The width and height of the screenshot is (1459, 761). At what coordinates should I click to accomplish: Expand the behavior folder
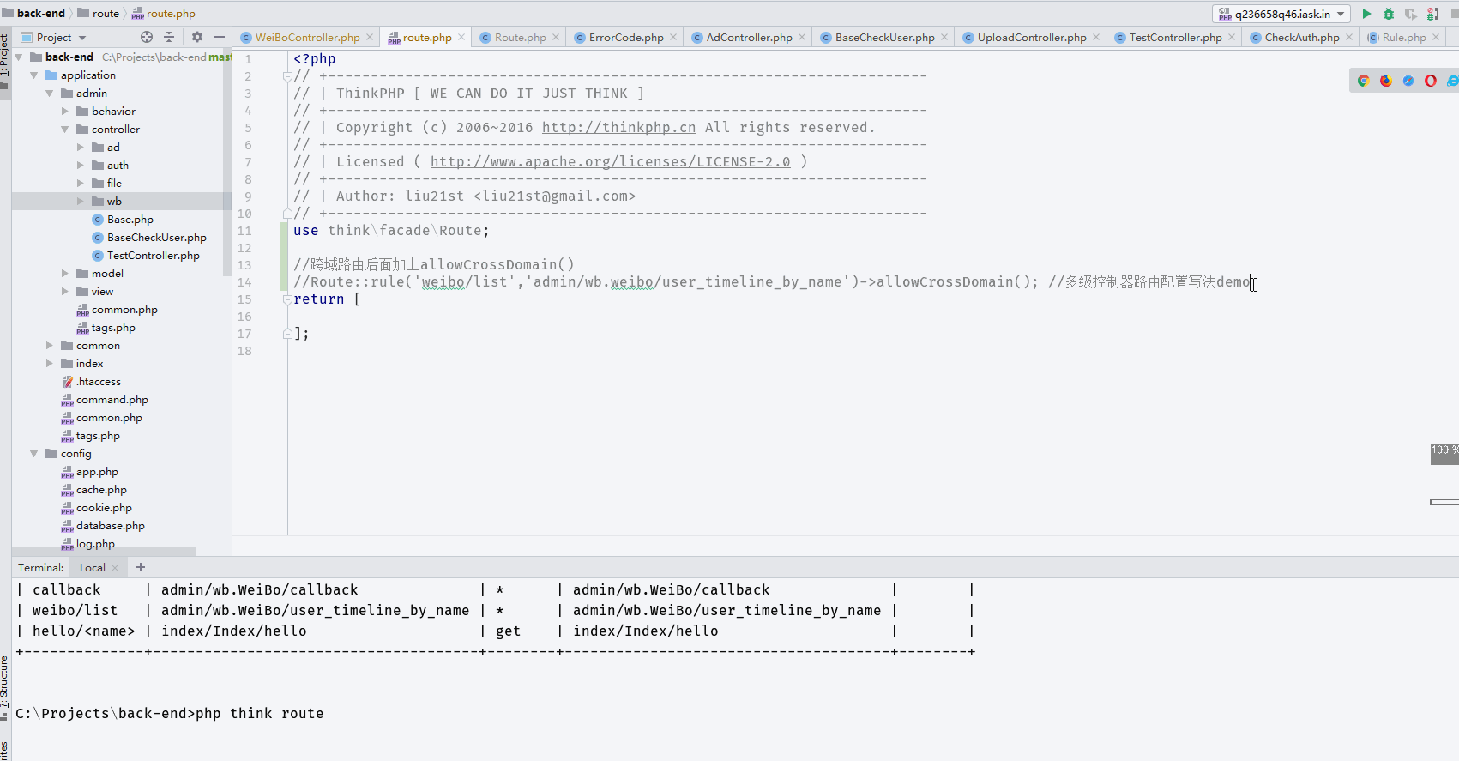click(x=65, y=111)
